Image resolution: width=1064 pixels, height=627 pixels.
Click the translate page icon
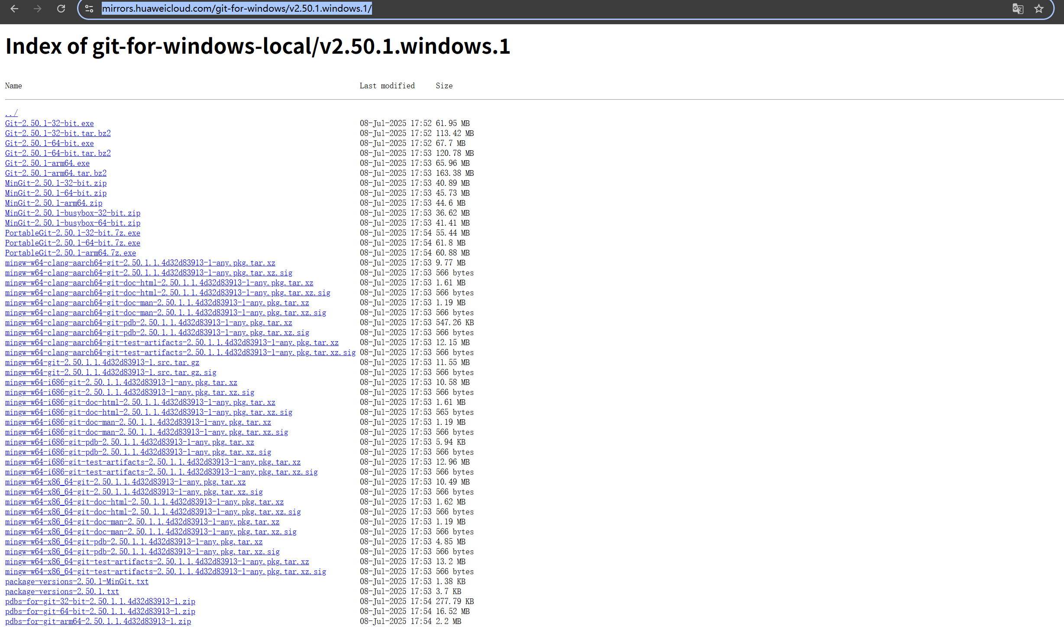tap(1018, 9)
